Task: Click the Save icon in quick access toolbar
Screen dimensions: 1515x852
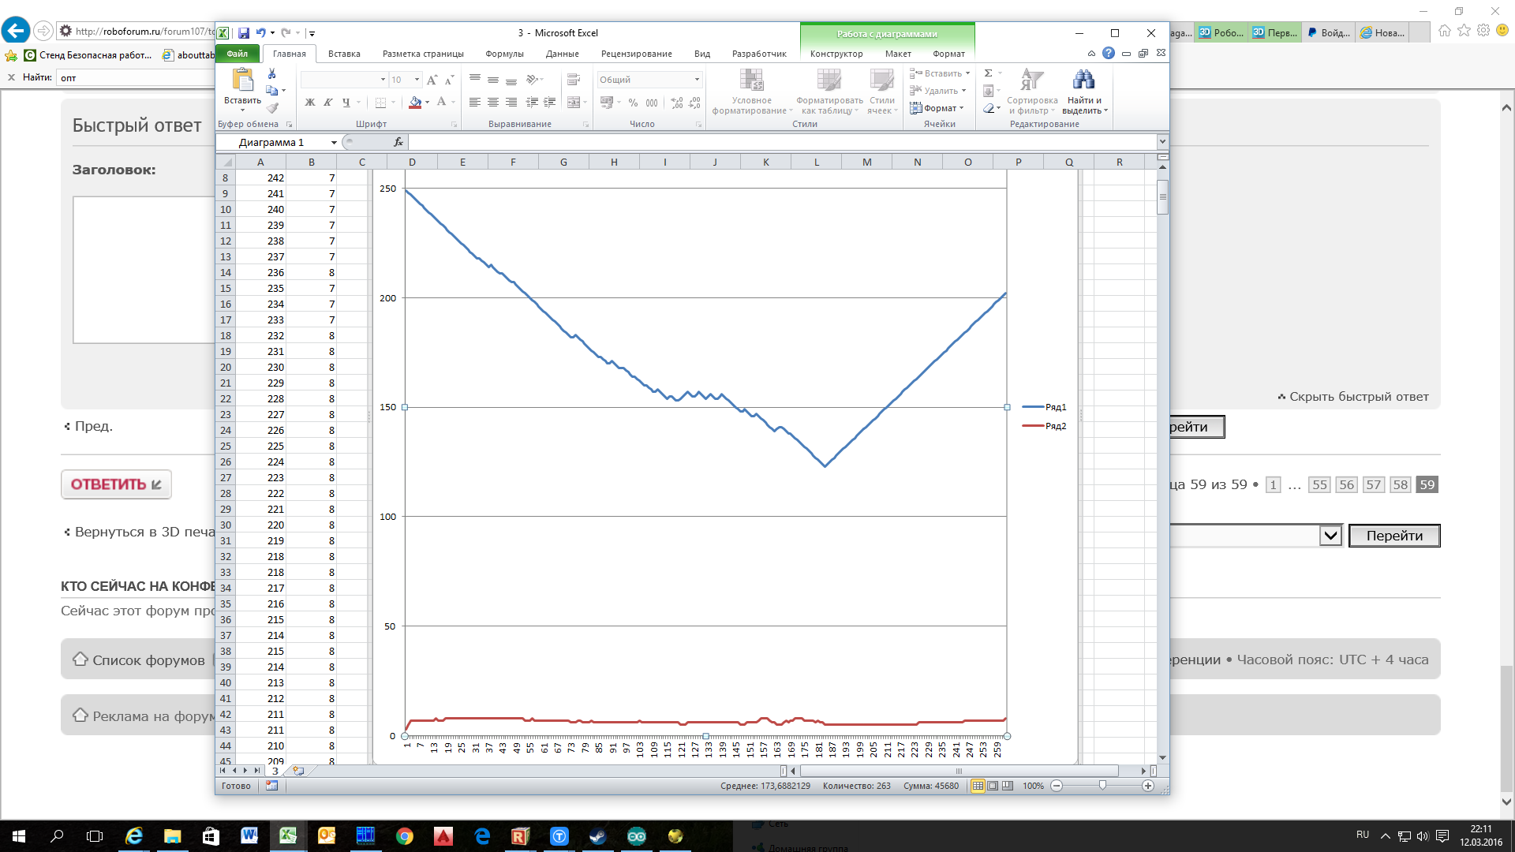Action: [244, 33]
